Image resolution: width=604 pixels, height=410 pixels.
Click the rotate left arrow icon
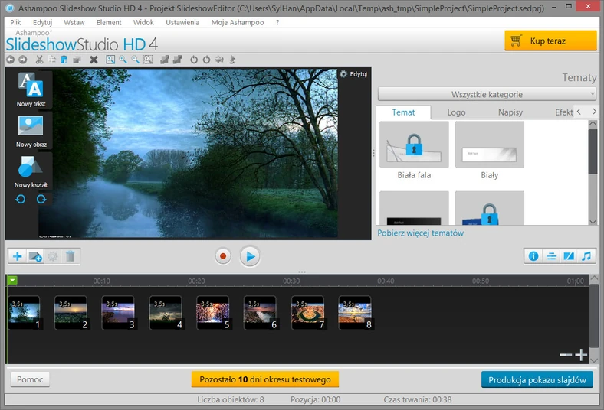(x=21, y=199)
